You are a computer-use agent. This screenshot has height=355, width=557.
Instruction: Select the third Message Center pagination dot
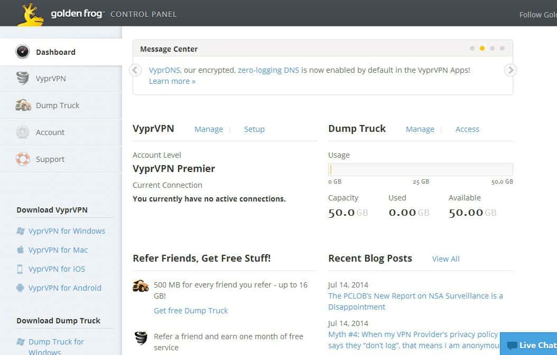[x=492, y=47]
